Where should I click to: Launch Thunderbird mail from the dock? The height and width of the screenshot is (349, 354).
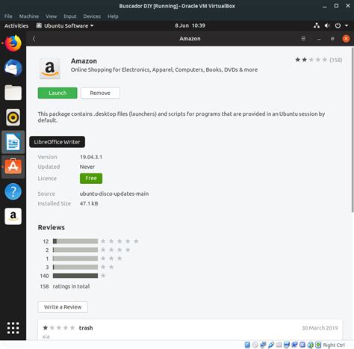click(x=13, y=68)
